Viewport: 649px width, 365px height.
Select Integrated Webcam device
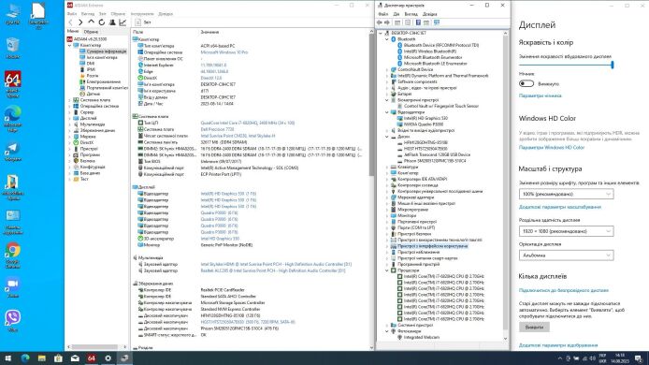point(422,337)
